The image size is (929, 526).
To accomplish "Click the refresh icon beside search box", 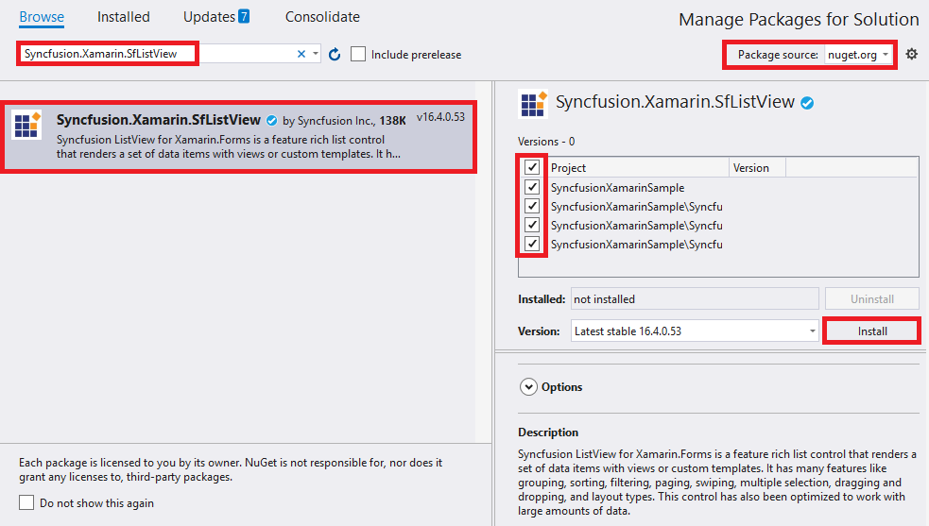I will (335, 55).
